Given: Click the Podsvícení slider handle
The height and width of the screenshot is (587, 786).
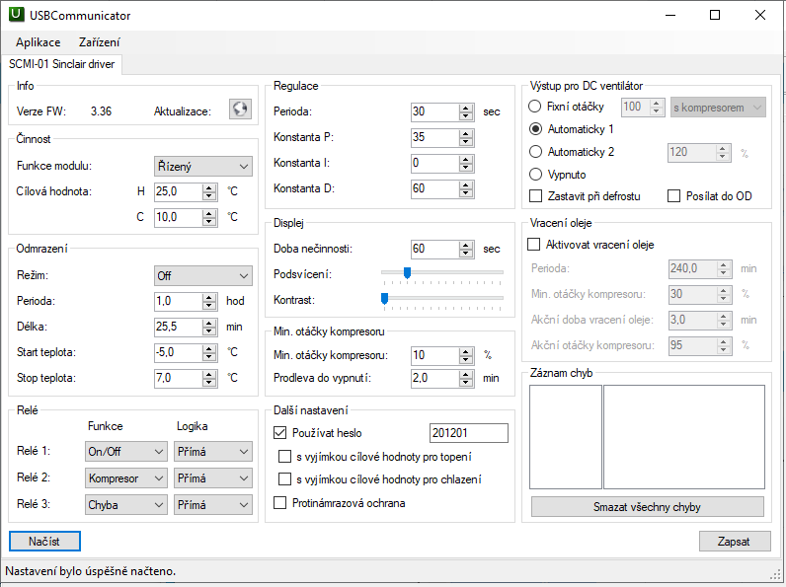Looking at the screenshot, I should 407,273.
